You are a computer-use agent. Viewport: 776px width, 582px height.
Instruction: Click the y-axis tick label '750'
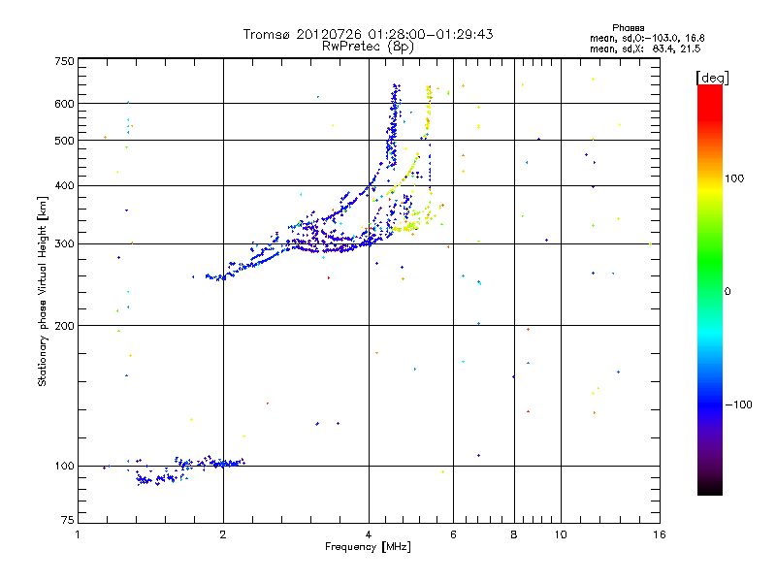click(x=64, y=61)
